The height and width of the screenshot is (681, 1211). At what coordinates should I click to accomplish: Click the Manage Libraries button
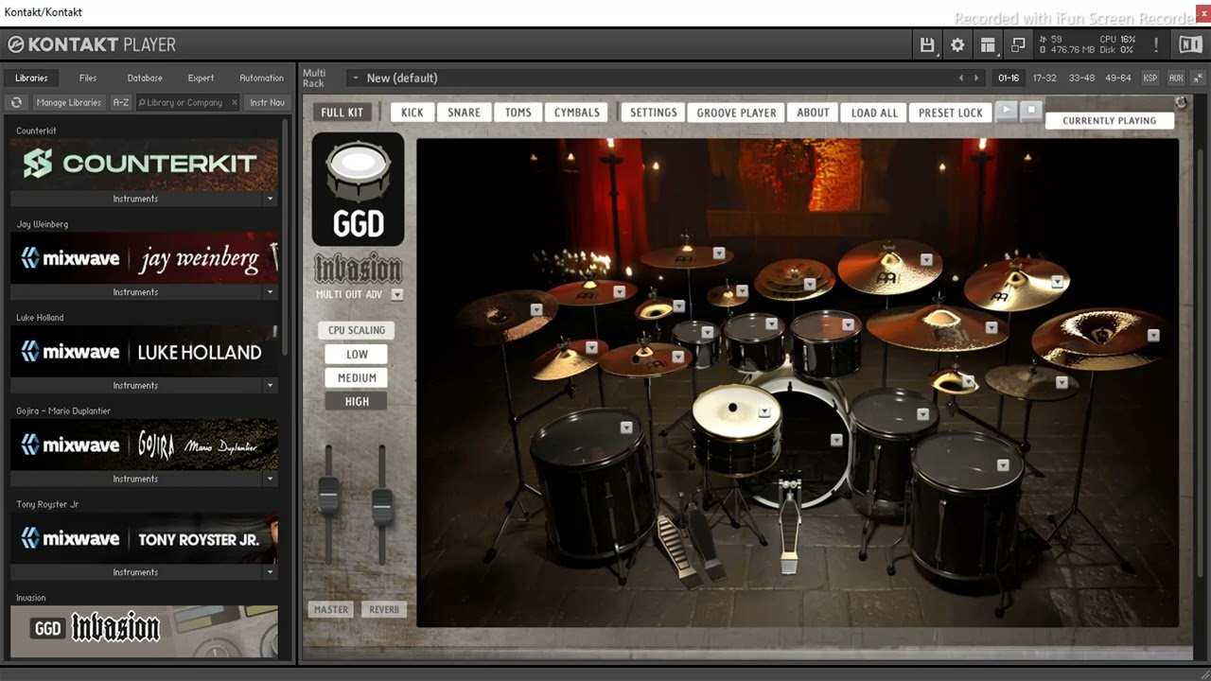tap(68, 102)
